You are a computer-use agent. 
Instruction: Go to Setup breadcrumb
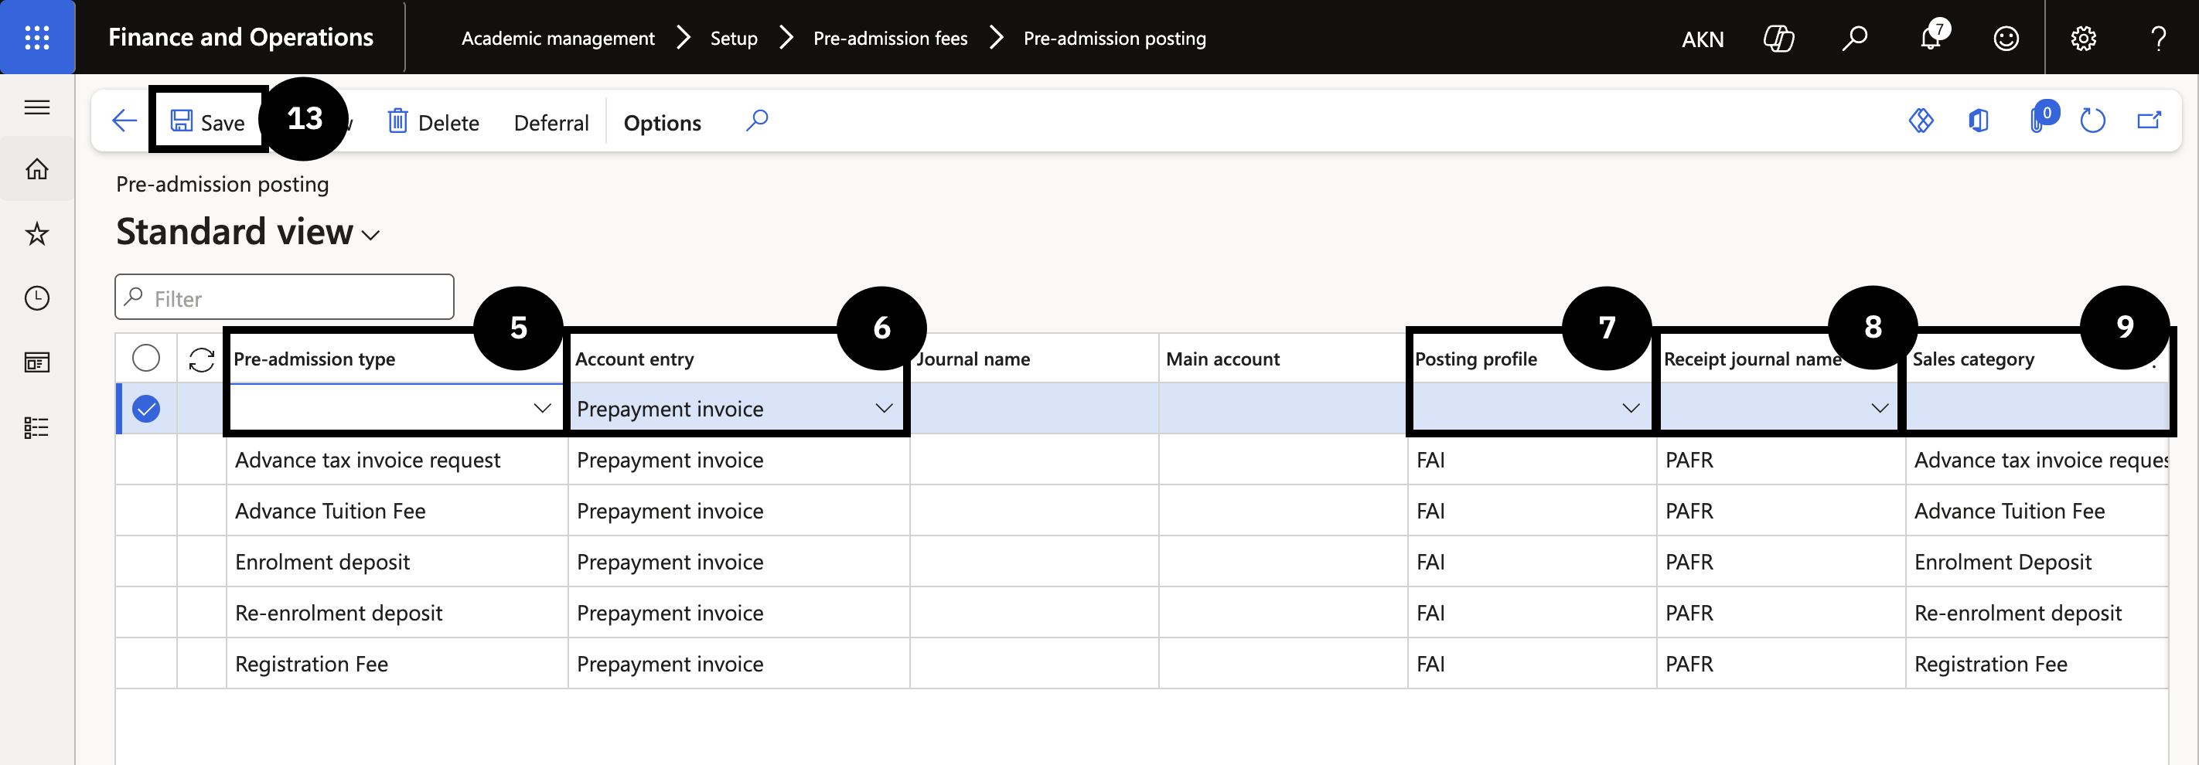coord(733,39)
